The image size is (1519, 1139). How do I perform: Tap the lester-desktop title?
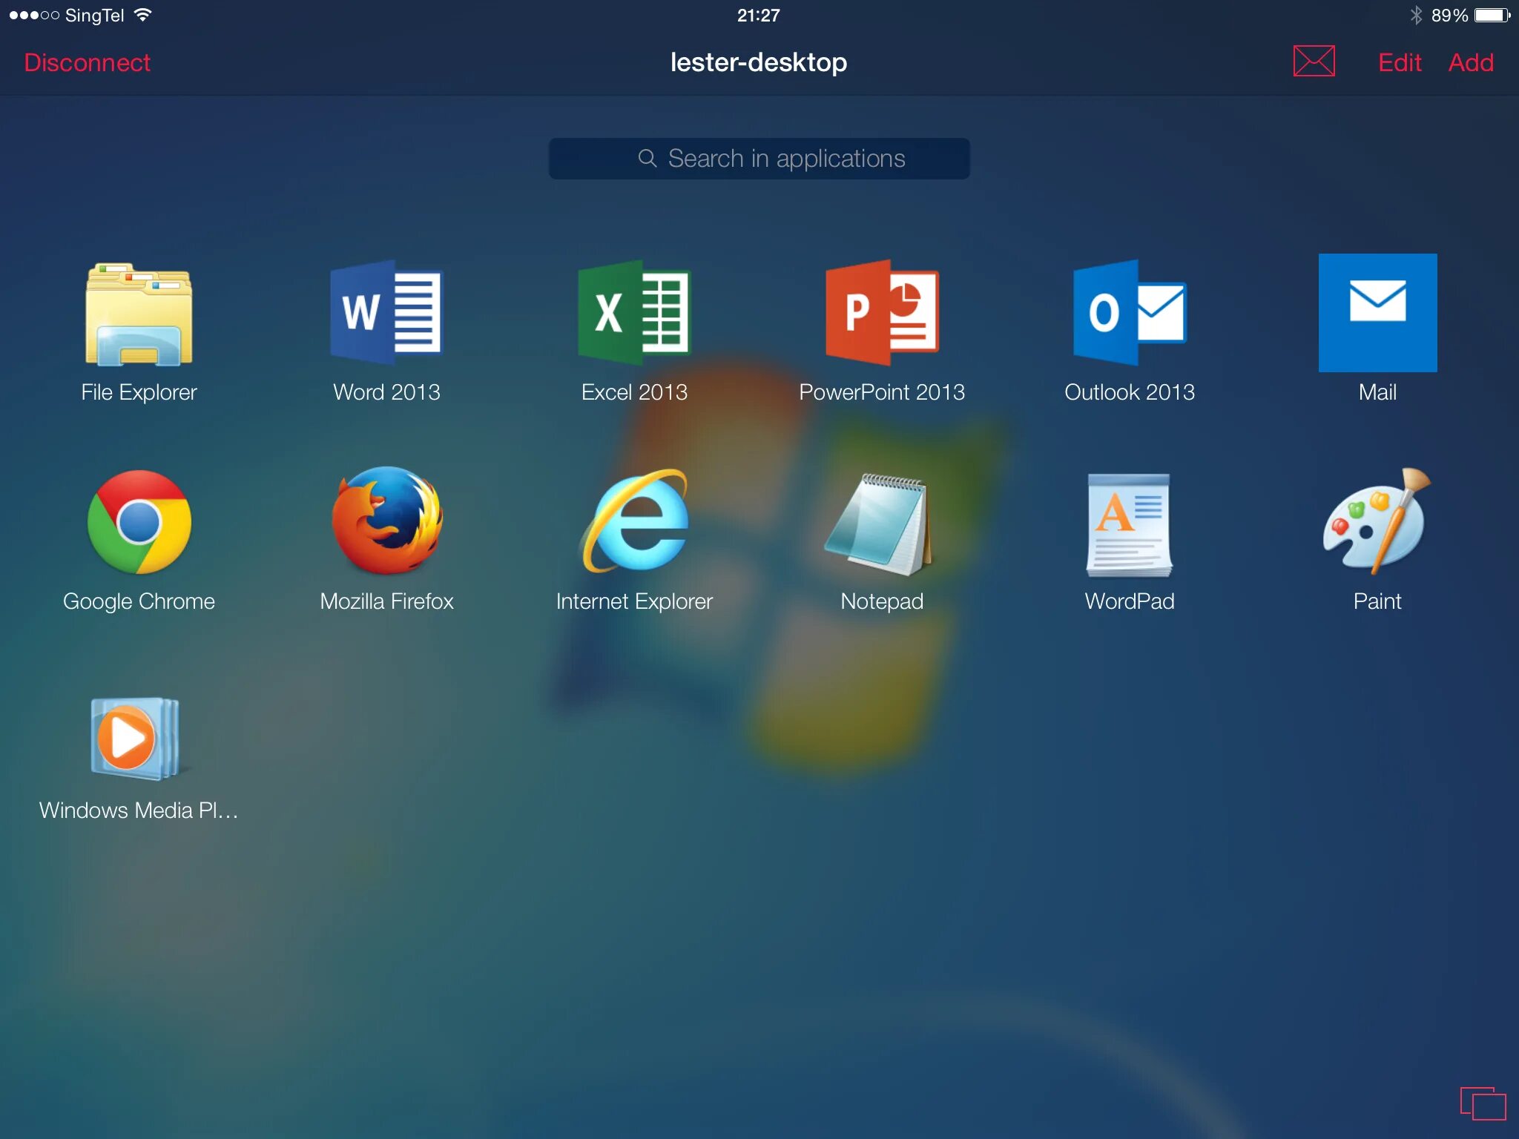click(x=758, y=62)
